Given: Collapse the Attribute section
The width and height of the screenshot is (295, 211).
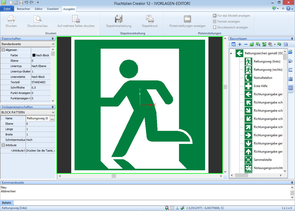Looking at the screenshot, I should 3,145.
